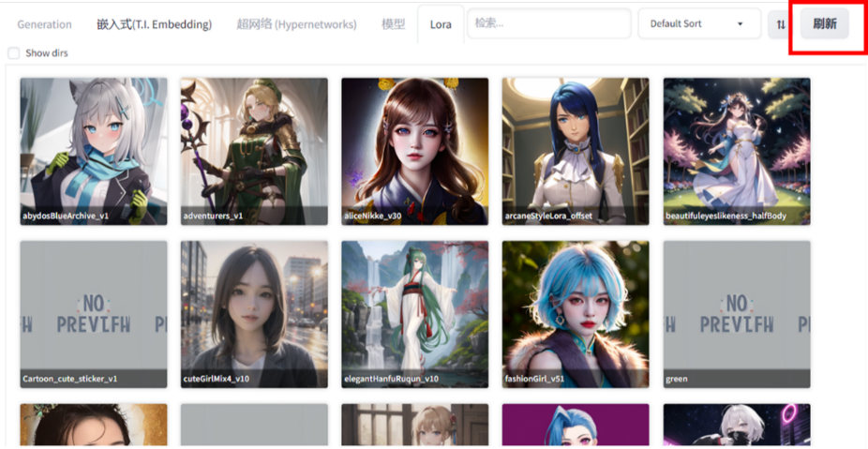The image size is (868, 449).
Task: Enable the Show dirs checkbox
Action: tap(14, 53)
